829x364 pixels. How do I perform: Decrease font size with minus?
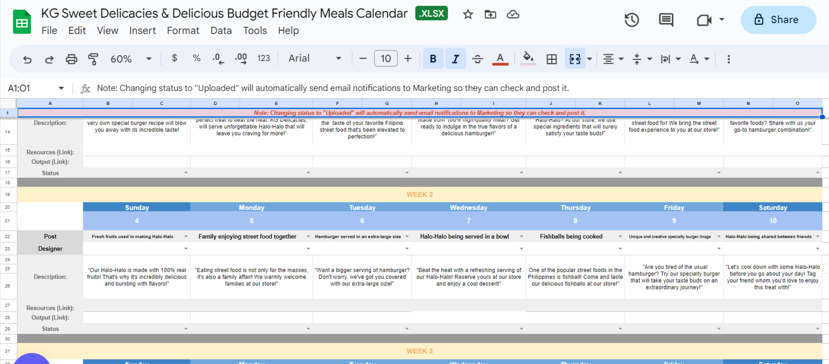point(363,58)
